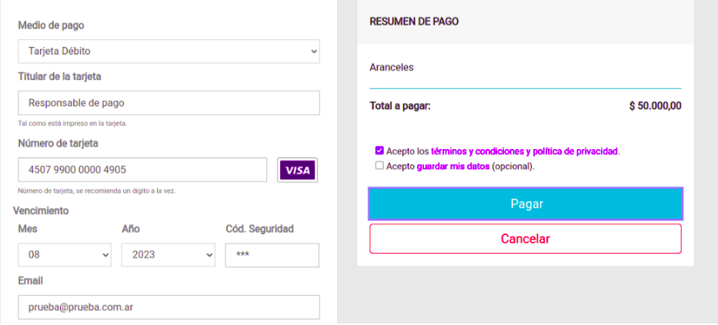Click the Pagar button
The height and width of the screenshot is (325, 718).
pos(526,204)
